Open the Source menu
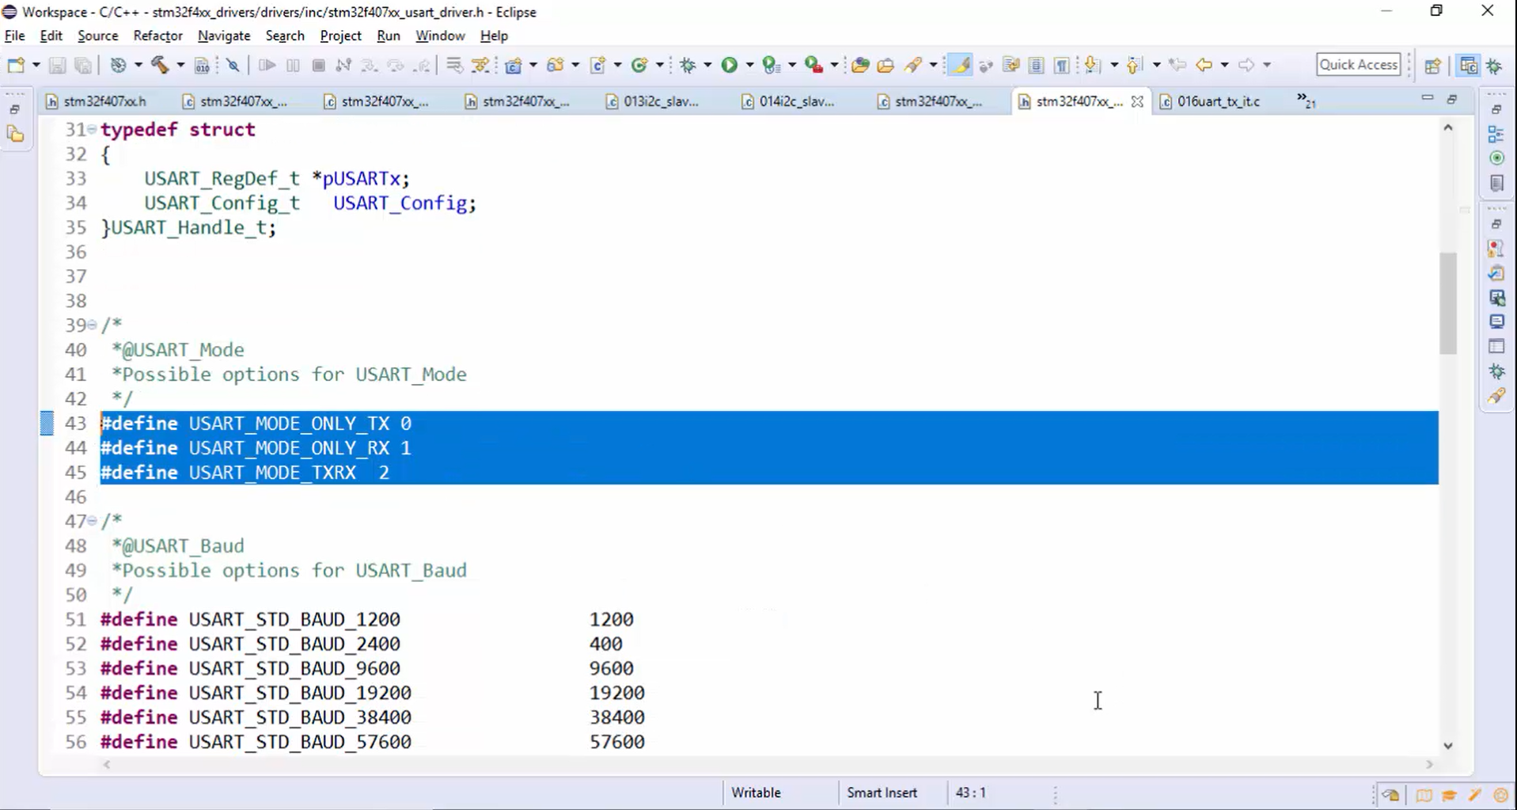The width and height of the screenshot is (1517, 810). (x=98, y=36)
